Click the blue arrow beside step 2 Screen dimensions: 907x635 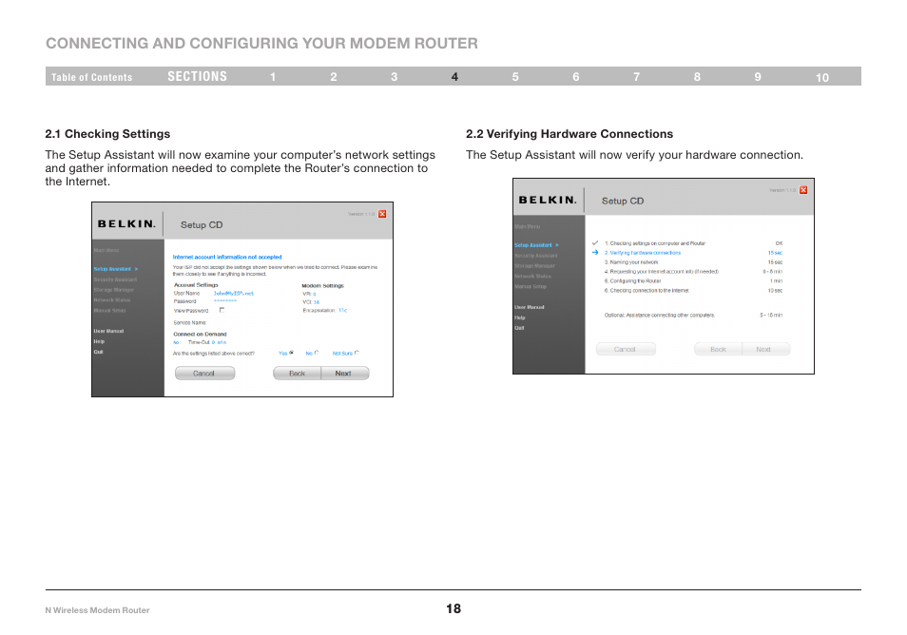pyautogui.click(x=594, y=252)
